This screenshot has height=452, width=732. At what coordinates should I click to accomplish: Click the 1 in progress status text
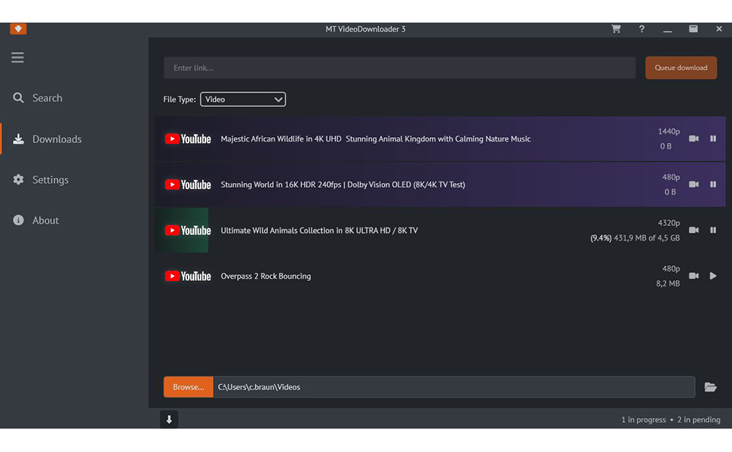[x=643, y=420]
